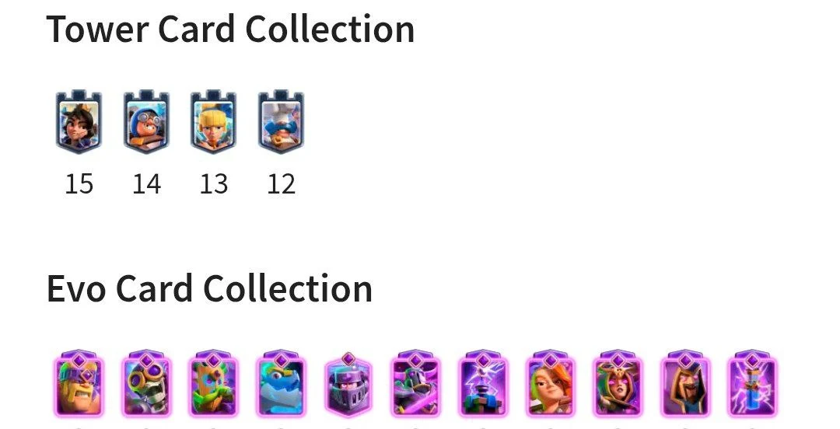Screen dimensions: 840x429
Task: Open the evolved Tesla card
Action: point(483,384)
